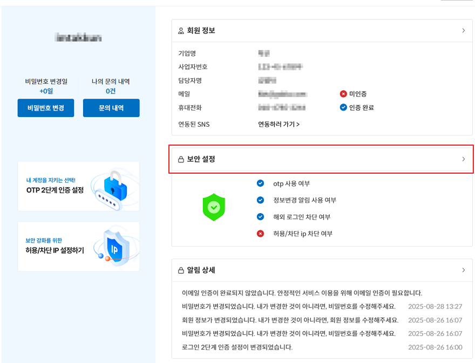Click the red X icon next to 미인증

click(x=343, y=94)
